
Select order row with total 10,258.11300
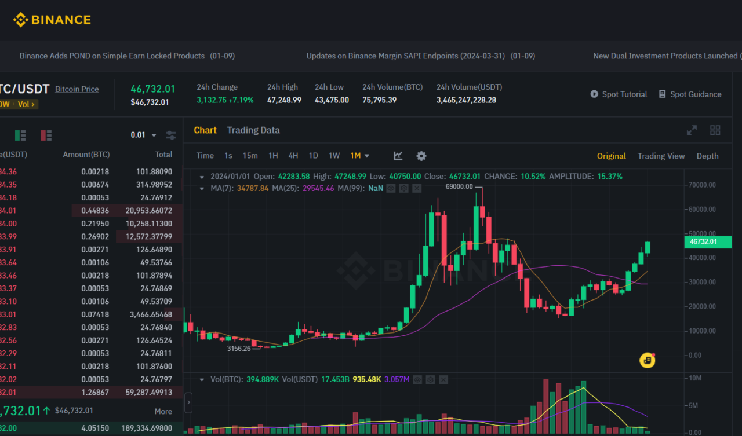tap(92, 224)
